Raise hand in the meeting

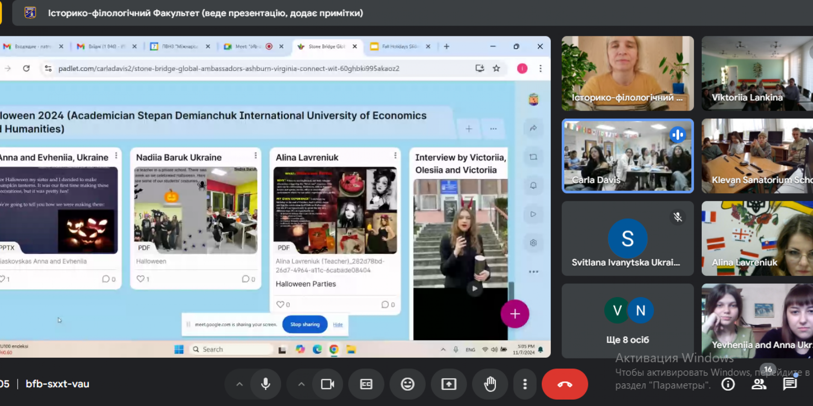[x=490, y=384]
